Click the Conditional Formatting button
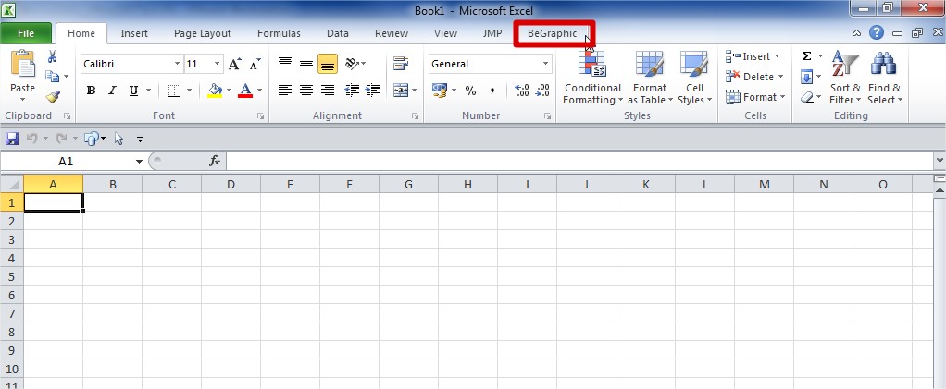 (x=592, y=78)
